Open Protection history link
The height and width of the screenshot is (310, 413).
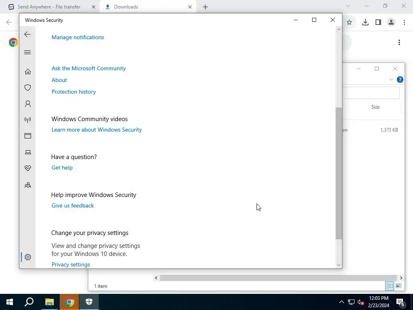tap(73, 92)
